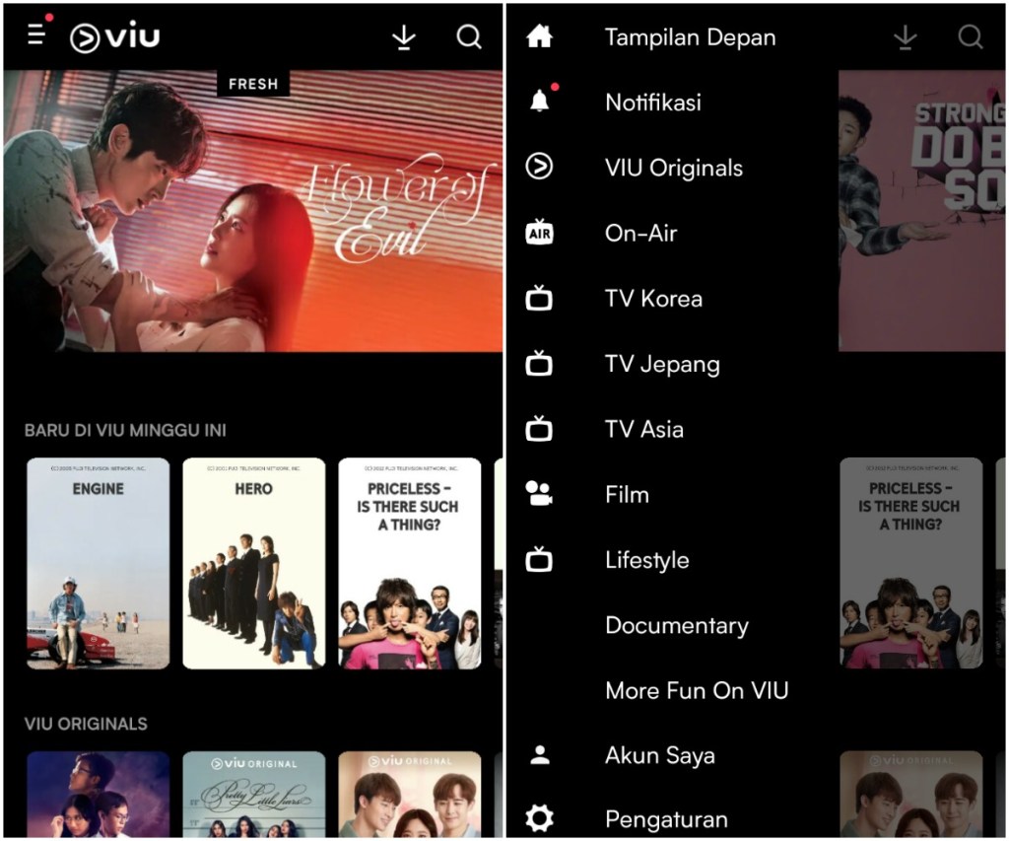
Task: Open the hamburger menu icon
Action: (36, 35)
